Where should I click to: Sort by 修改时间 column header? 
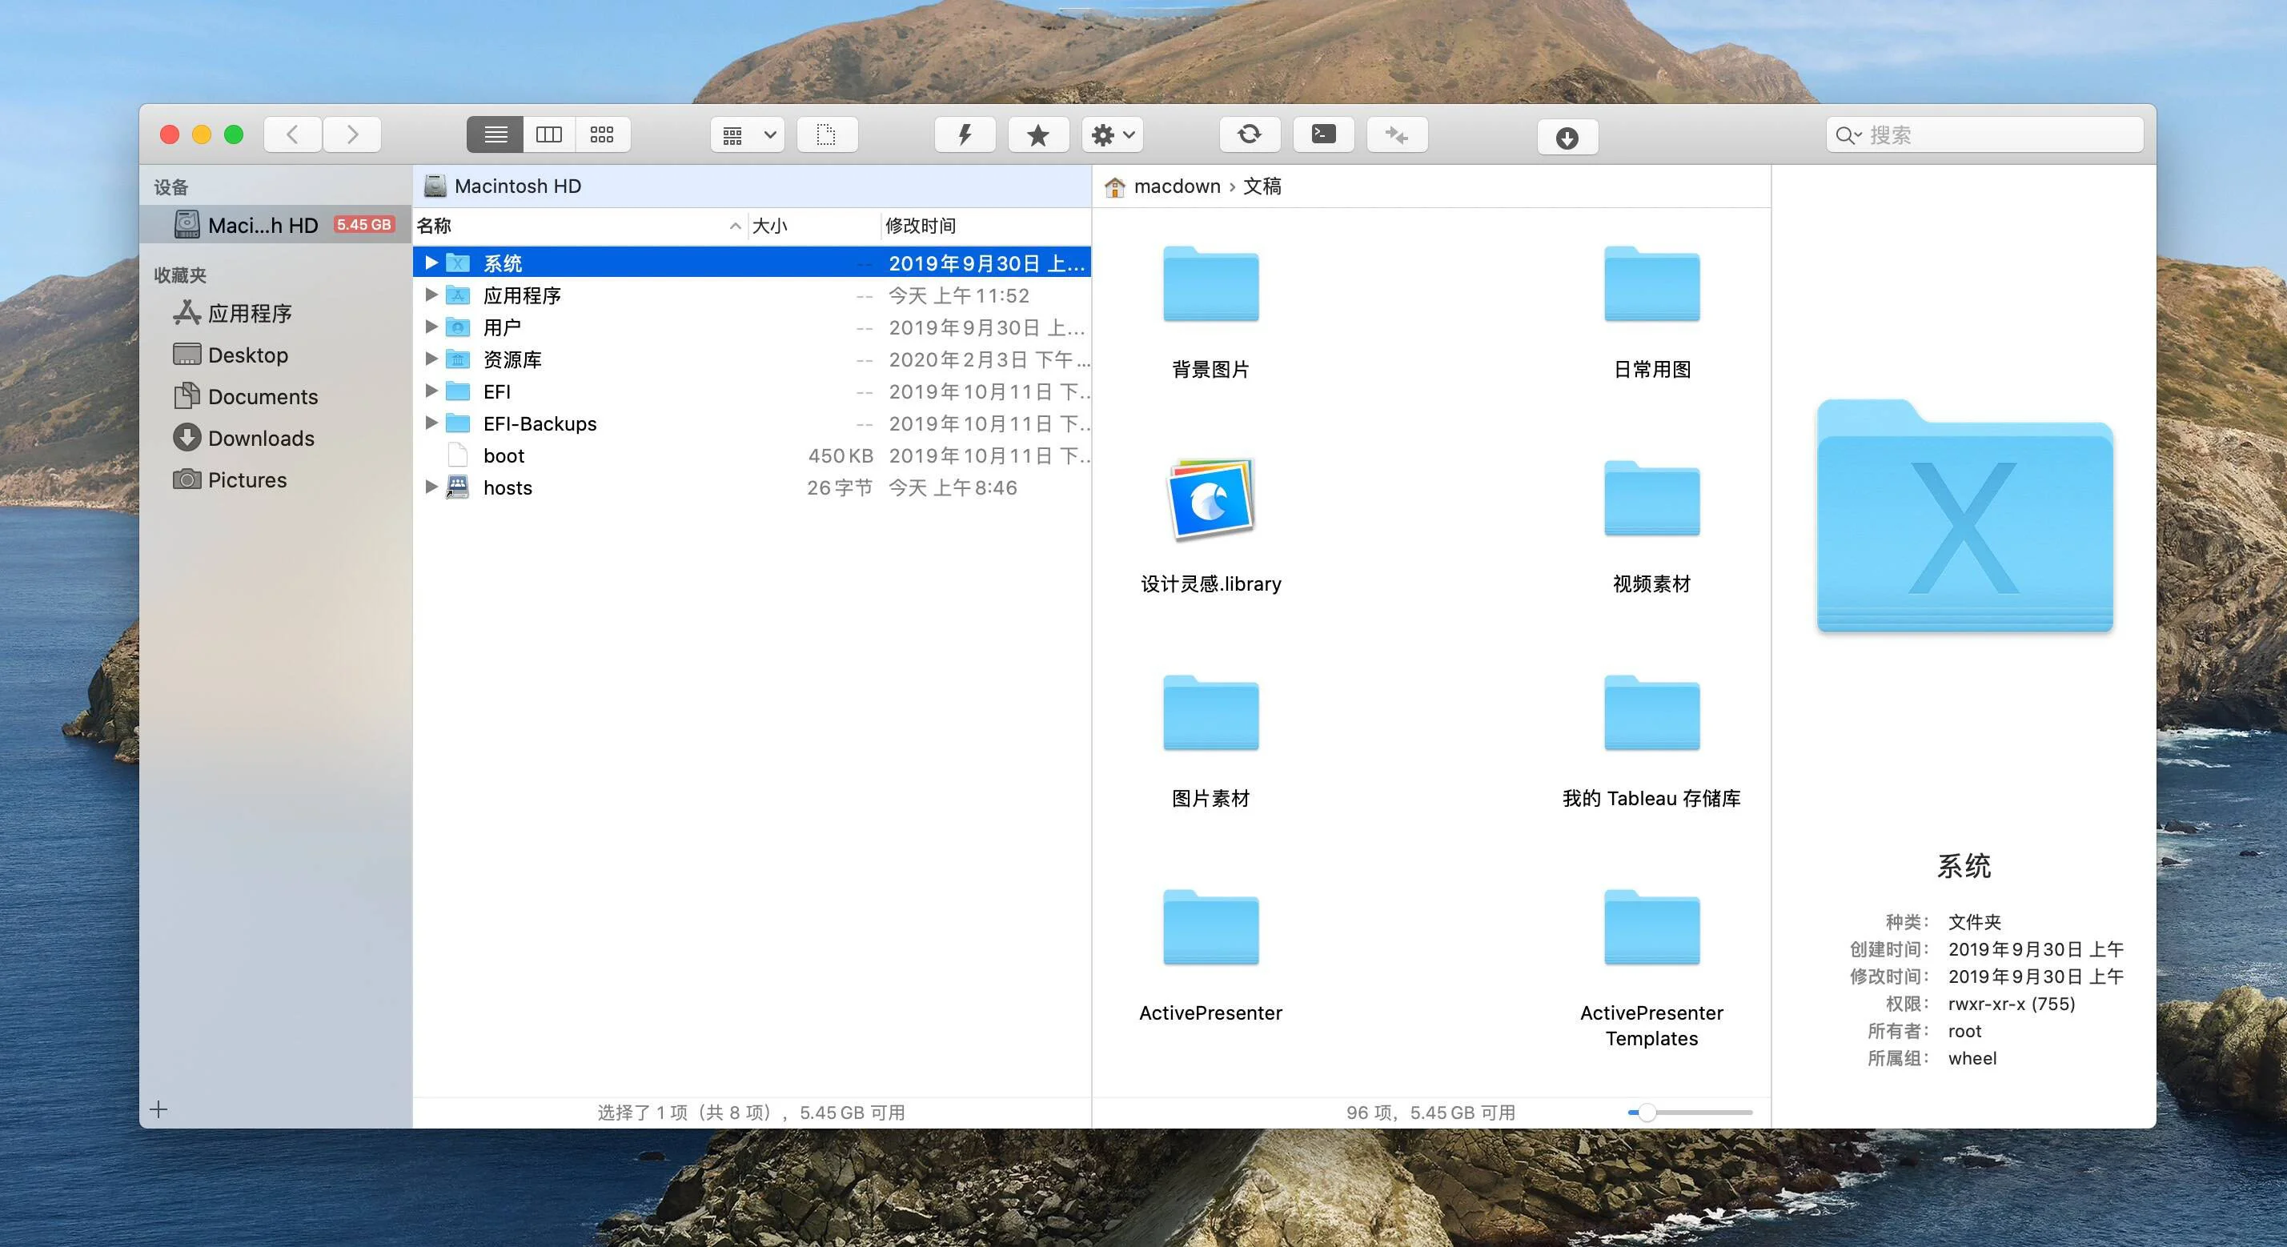point(985,226)
